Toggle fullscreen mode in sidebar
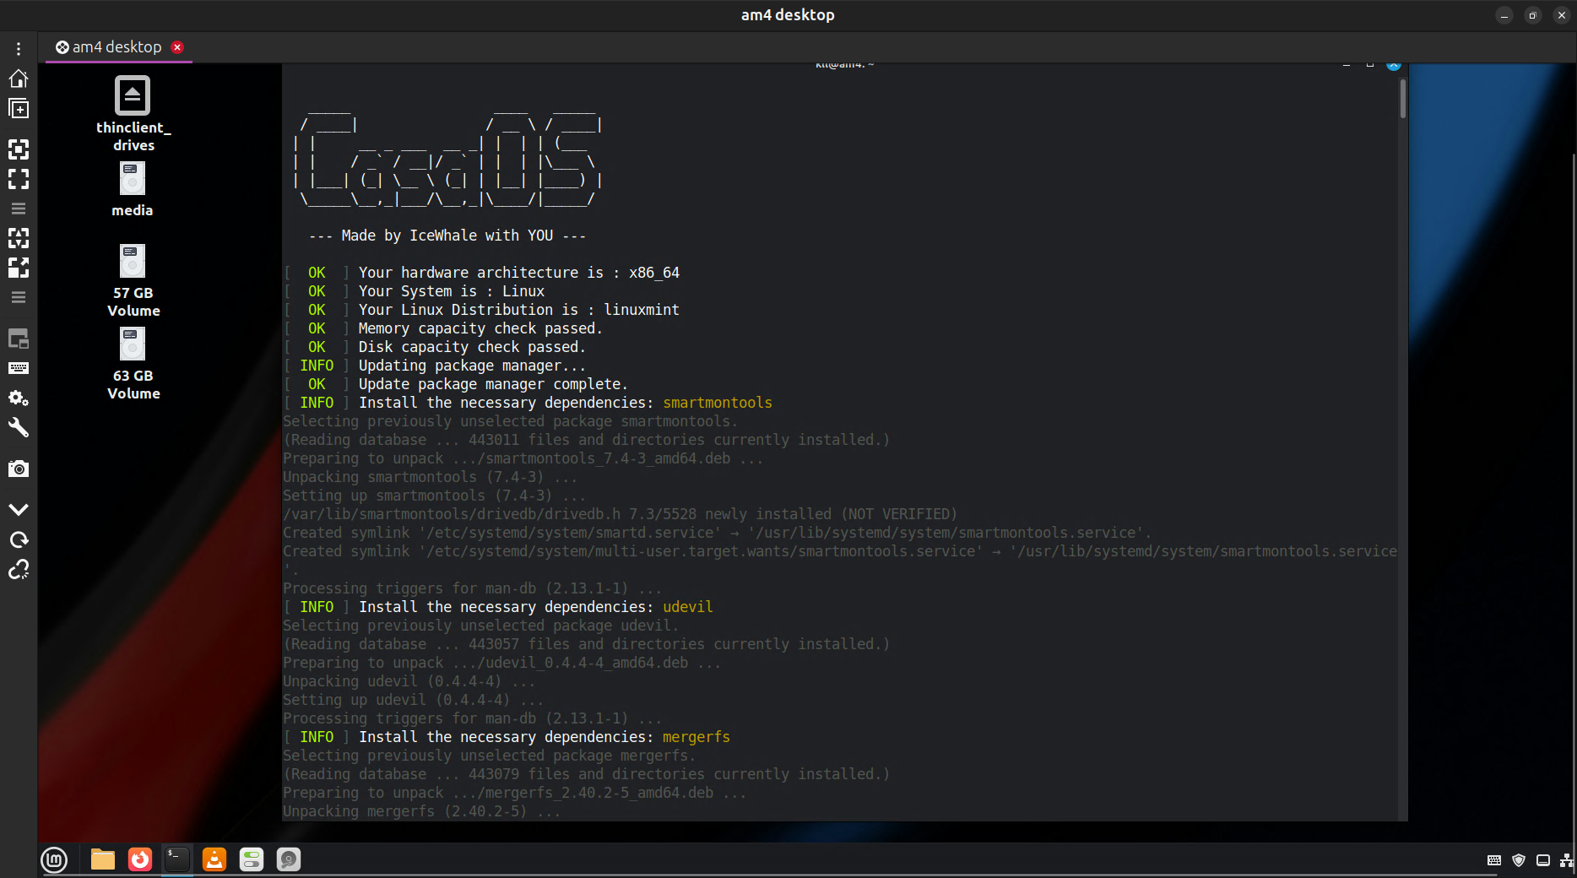Screen dimensions: 1577x878 pos(19,179)
